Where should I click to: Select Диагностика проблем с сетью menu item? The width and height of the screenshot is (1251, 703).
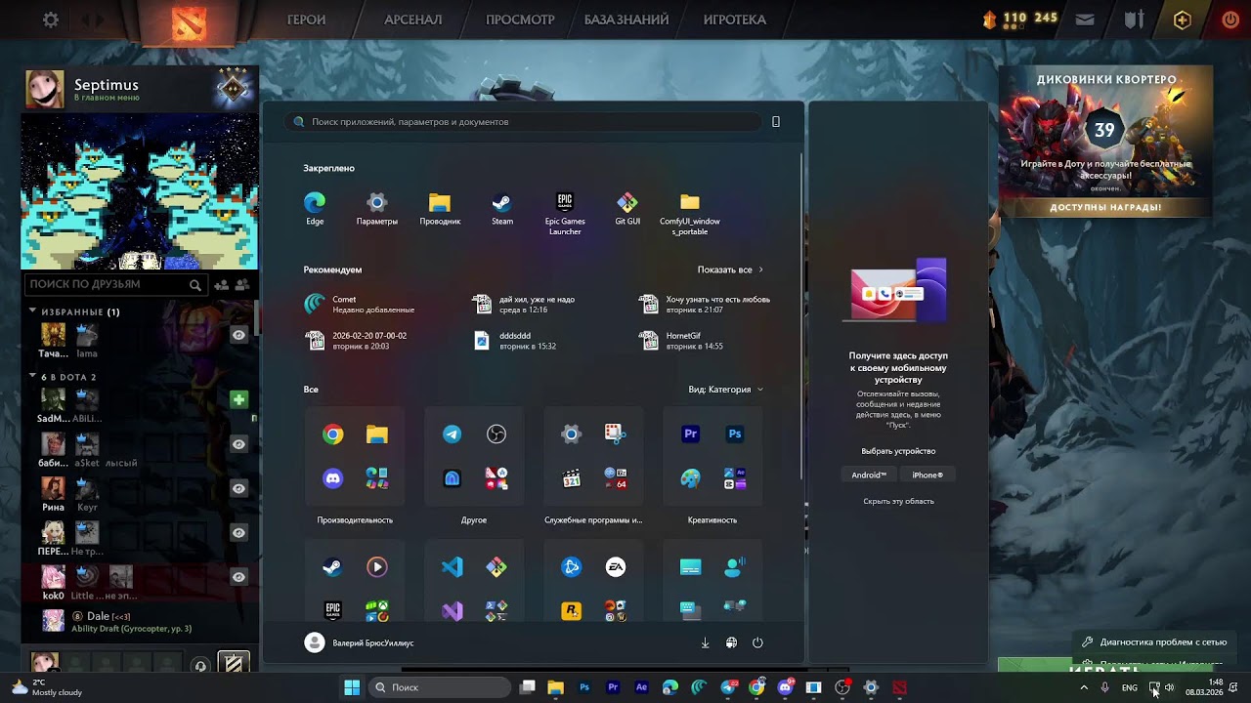tap(1153, 642)
